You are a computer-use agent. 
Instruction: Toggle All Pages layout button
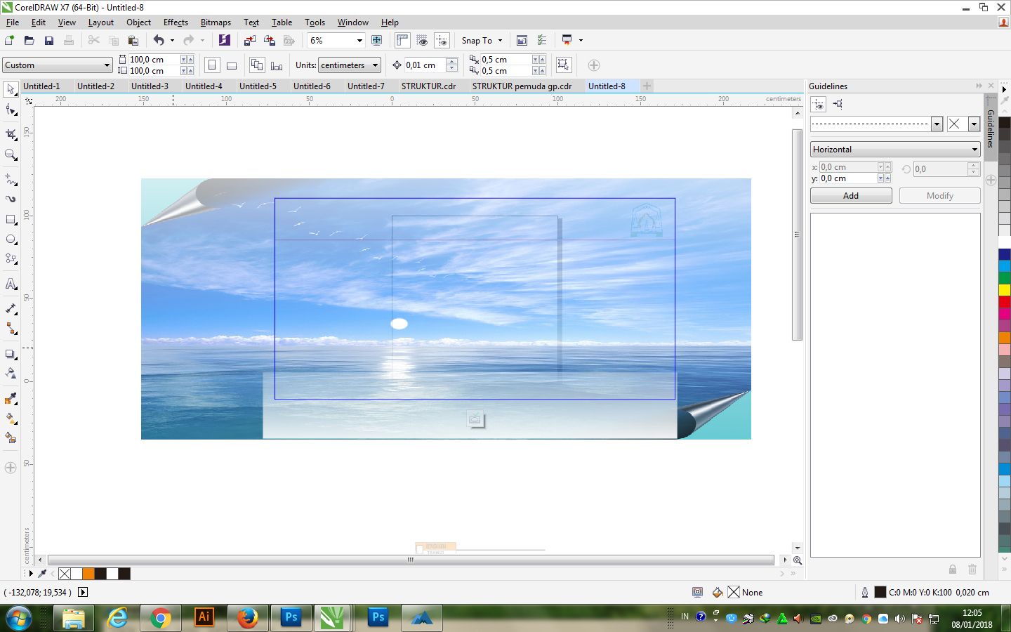tap(257, 65)
